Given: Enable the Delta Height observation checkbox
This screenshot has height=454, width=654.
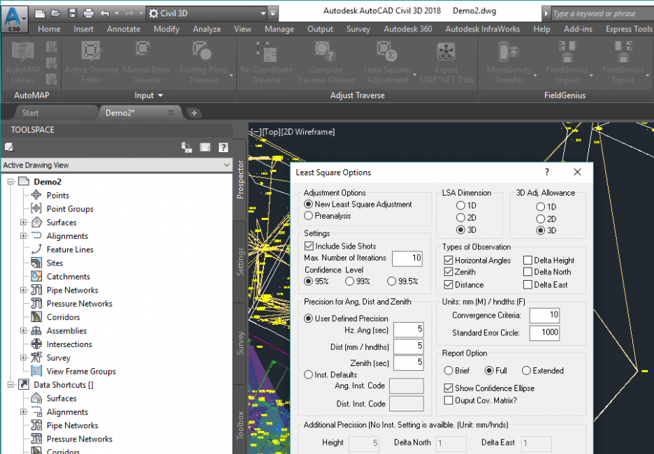Looking at the screenshot, I should [528, 261].
